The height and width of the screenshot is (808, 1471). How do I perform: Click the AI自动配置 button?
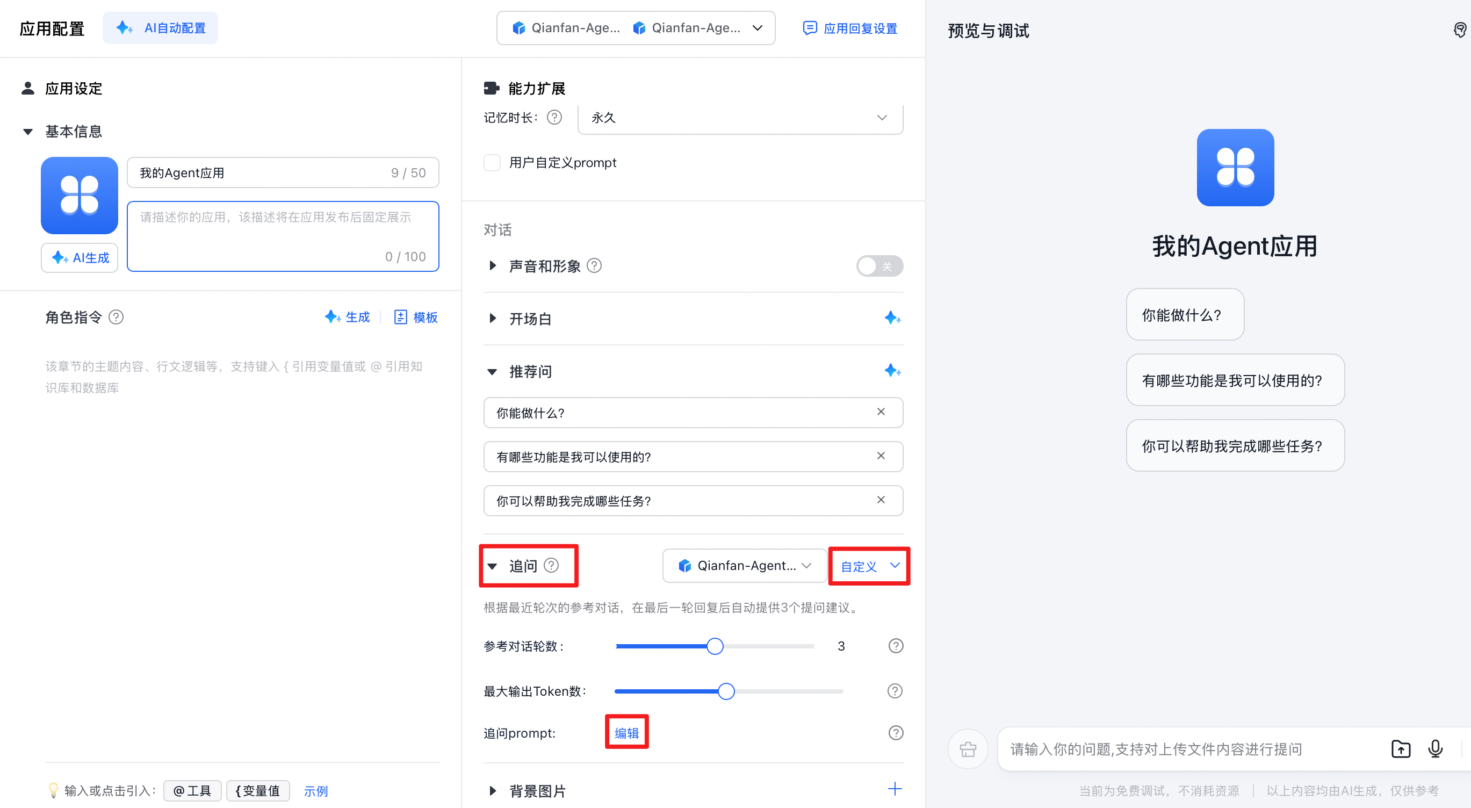(161, 28)
